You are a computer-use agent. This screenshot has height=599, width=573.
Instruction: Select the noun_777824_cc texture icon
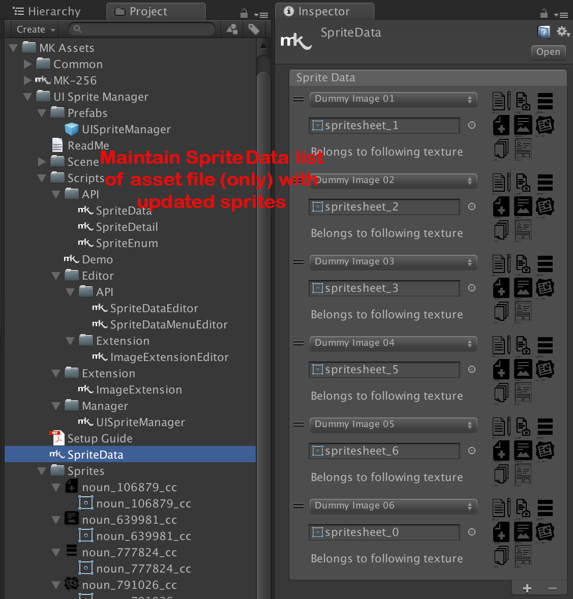[71, 551]
